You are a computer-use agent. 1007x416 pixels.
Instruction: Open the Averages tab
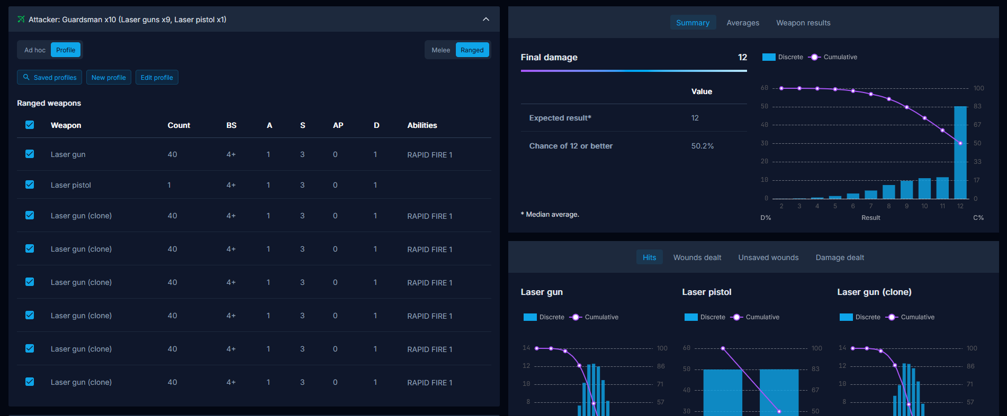[743, 23]
